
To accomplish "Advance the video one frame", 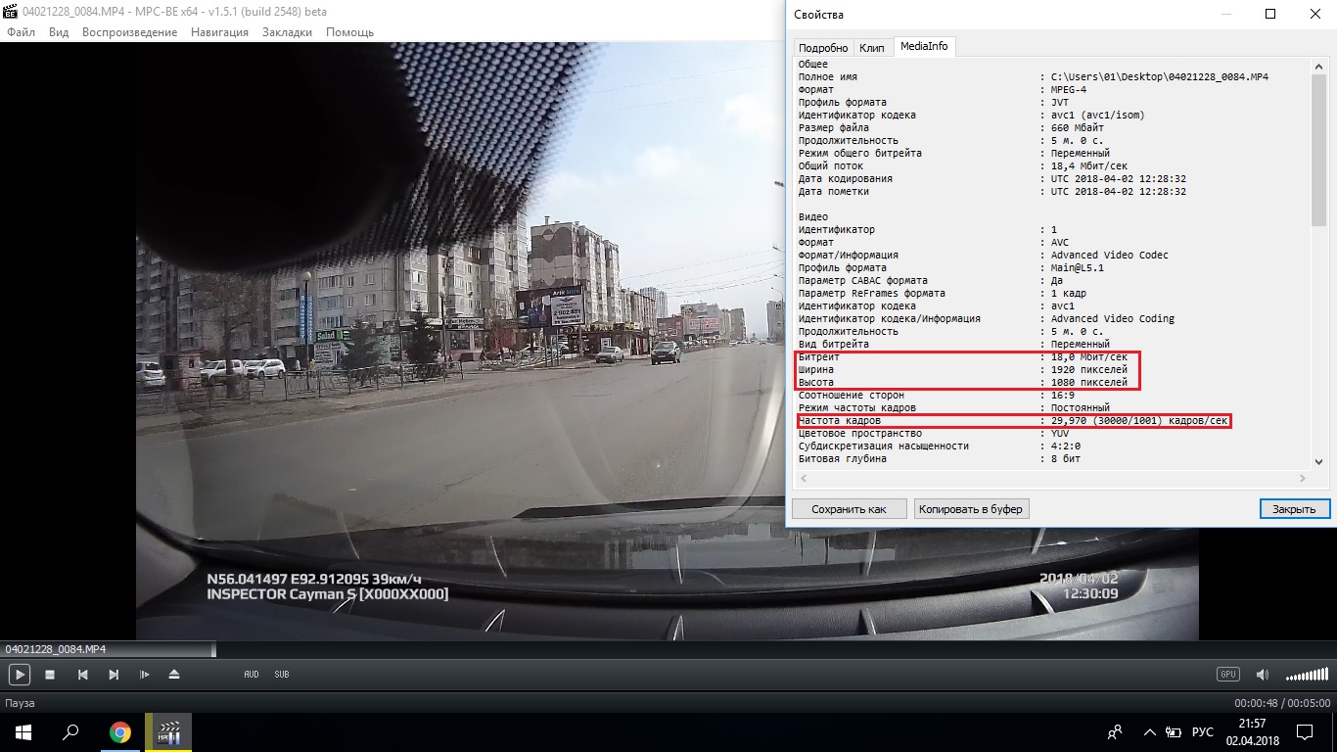I will tap(144, 675).
